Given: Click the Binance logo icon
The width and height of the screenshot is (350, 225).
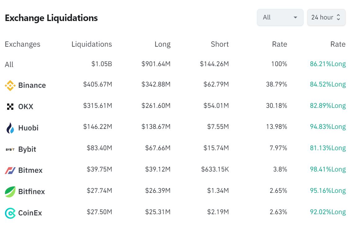Looking at the screenshot, I should [x=10, y=85].
